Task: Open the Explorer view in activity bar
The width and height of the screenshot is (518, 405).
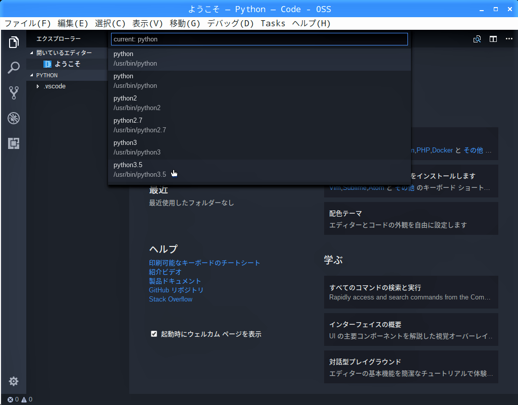Action: click(14, 42)
